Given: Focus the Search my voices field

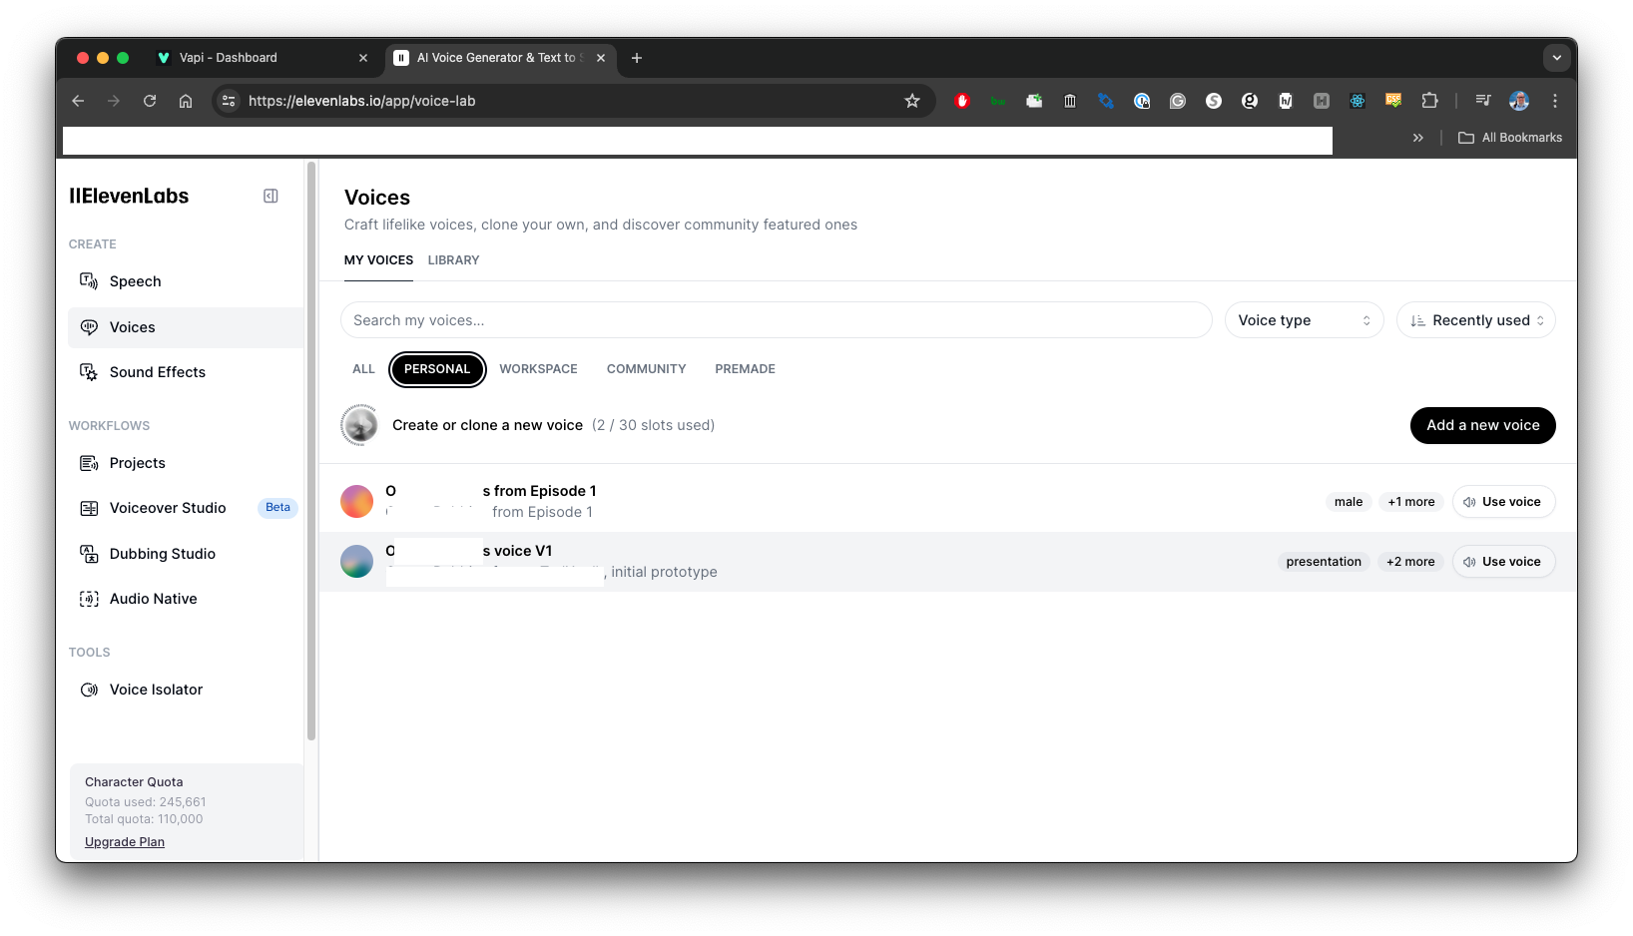Looking at the screenshot, I should tap(777, 320).
